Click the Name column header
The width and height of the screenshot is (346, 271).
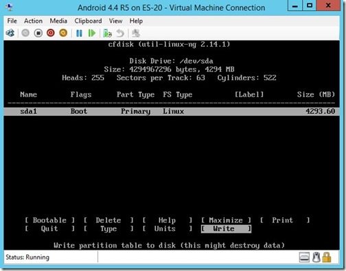click(28, 95)
